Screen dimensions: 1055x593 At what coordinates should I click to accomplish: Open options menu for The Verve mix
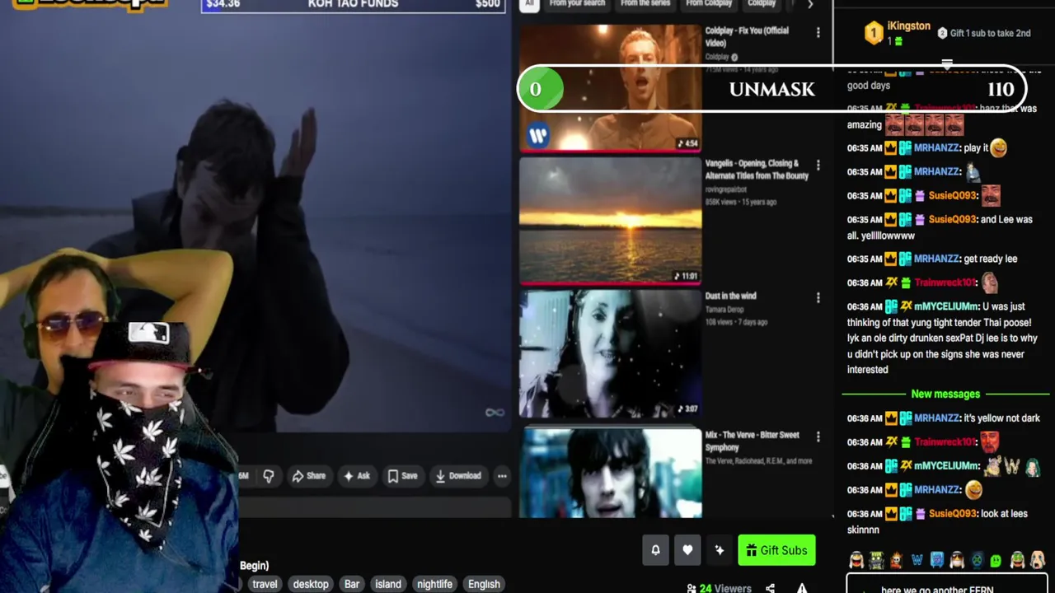(818, 437)
